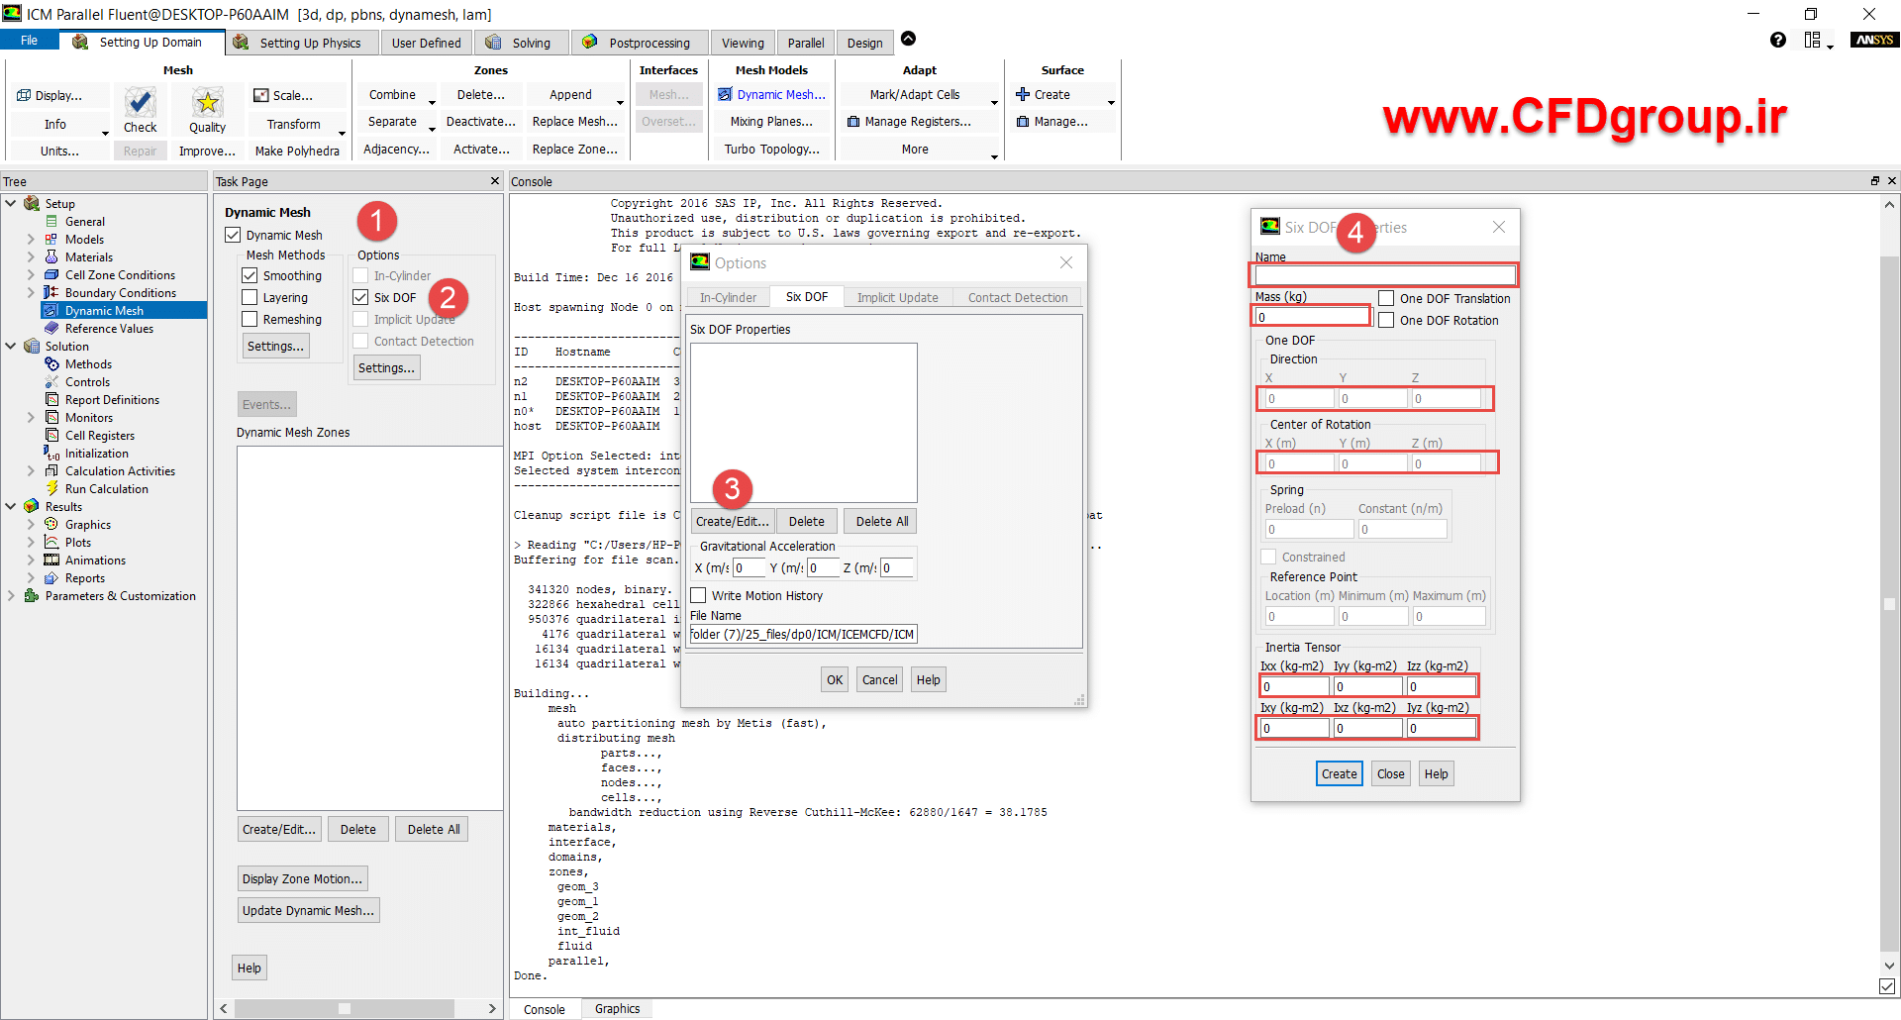Screen dimensions: 1901x1020
Task: Expand the Materials tree node
Action: click(31, 257)
